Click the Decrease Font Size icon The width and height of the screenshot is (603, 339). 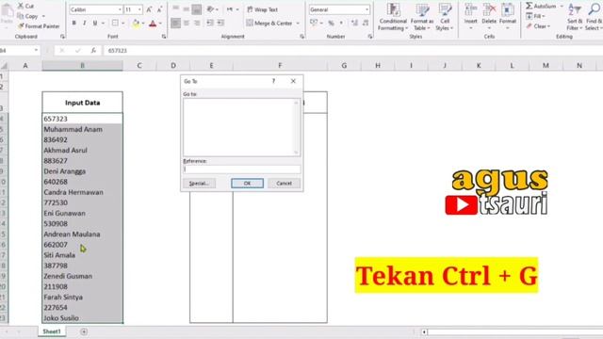(x=159, y=9)
